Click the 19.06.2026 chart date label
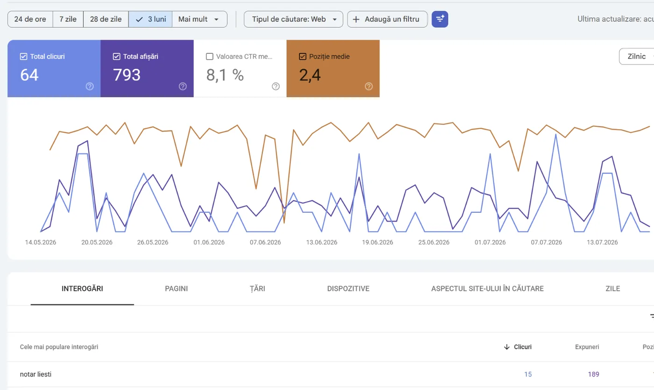The height and width of the screenshot is (390, 654). coord(377,242)
